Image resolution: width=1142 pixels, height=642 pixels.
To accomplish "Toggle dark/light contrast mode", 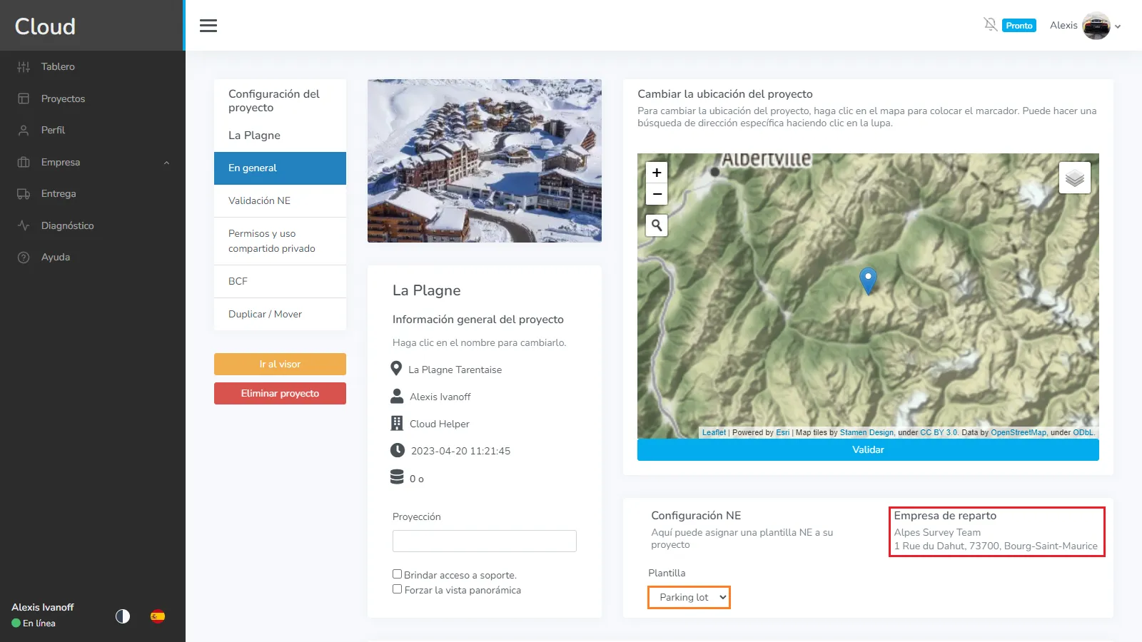I will click(x=123, y=616).
